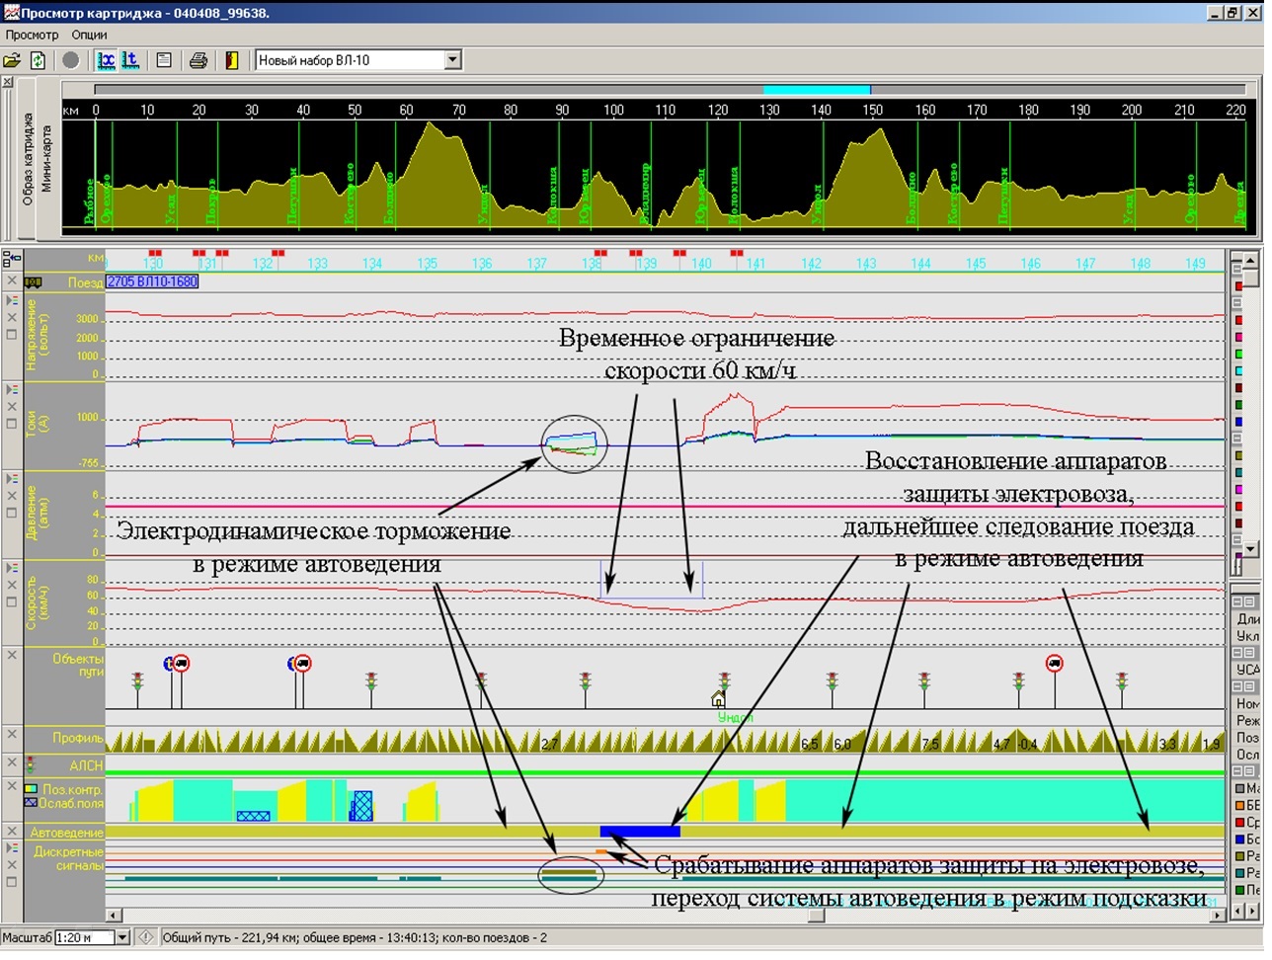Toggle the checkbox in Токи panel
This screenshot has width=1272, height=960.
point(12,424)
